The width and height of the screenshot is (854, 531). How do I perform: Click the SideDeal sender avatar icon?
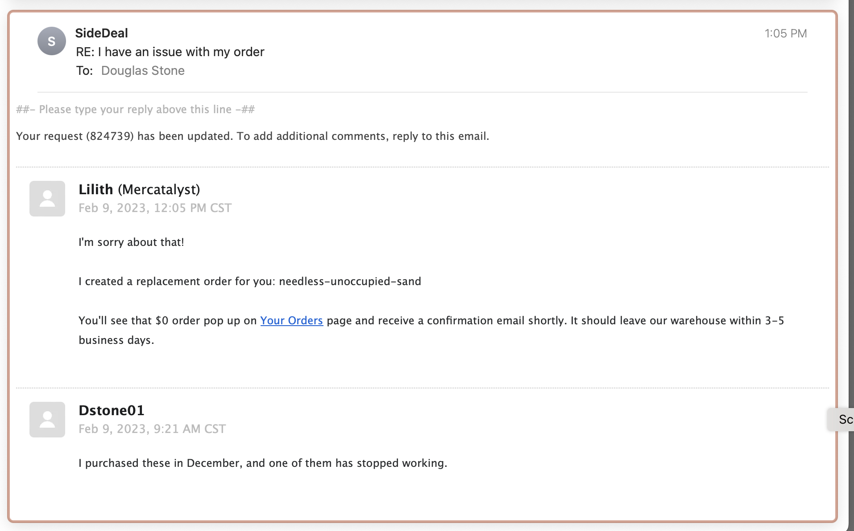click(x=51, y=41)
